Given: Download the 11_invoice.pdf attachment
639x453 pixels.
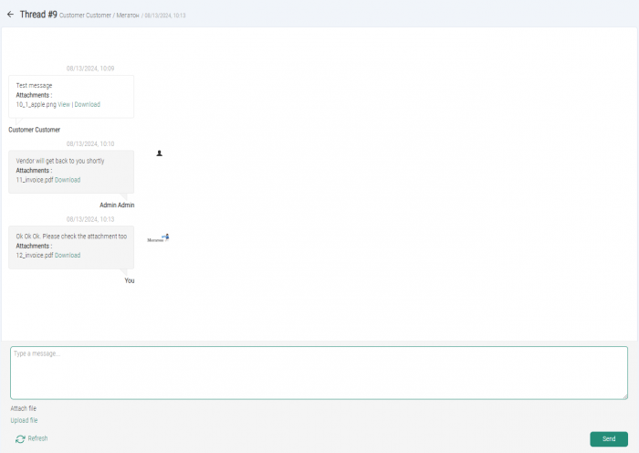Looking at the screenshot, I should point(68,180).
